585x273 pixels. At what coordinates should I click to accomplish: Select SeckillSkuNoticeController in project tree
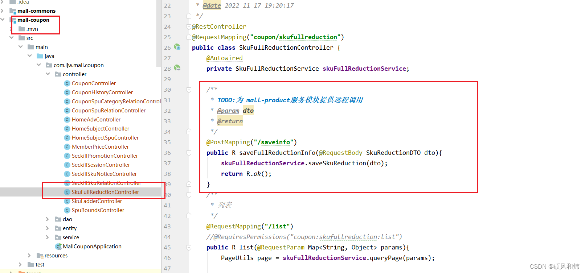click(104, 174)
